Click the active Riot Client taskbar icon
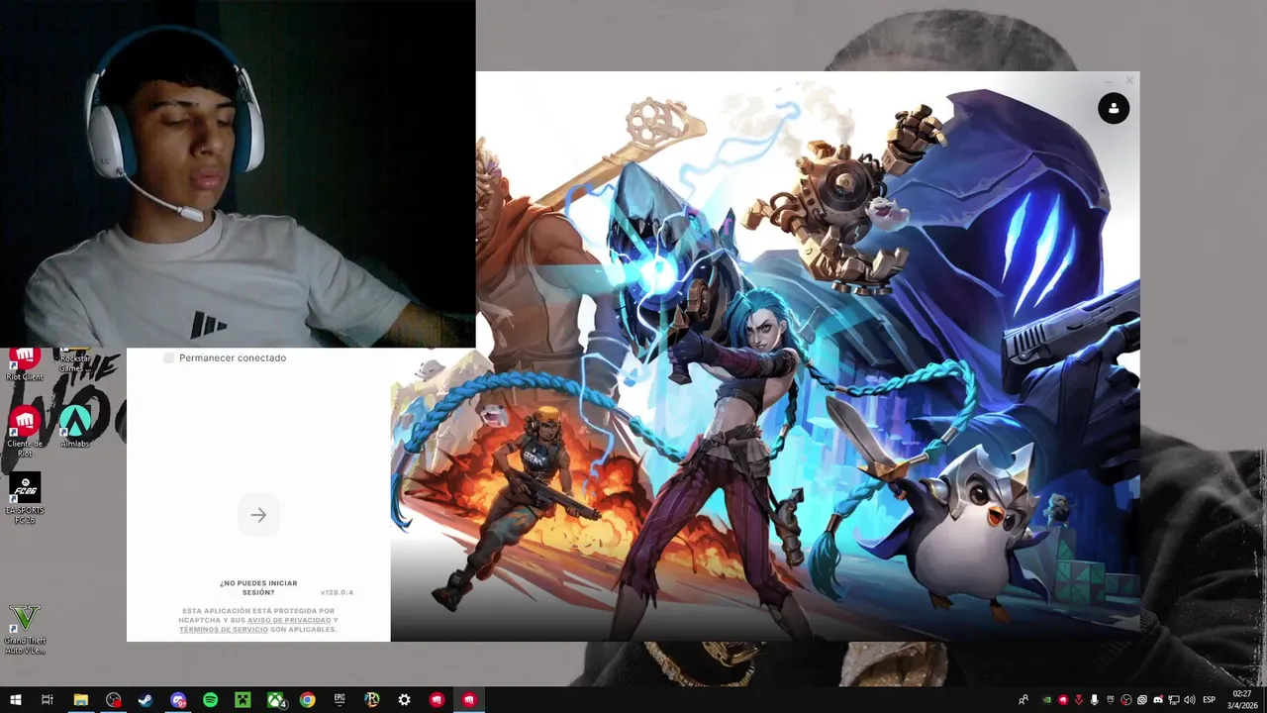Image resolution: width=1267 pixels, height=713 pixels. pyautogui.click(x=469, y=699)
